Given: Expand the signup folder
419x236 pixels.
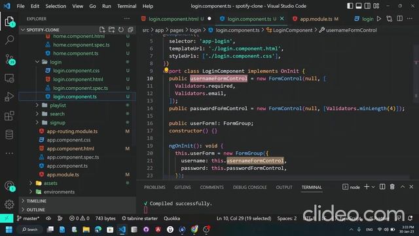Looking at the screenshot, I should (37, 123).
